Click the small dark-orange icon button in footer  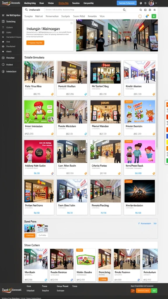(x=133, y=291)
